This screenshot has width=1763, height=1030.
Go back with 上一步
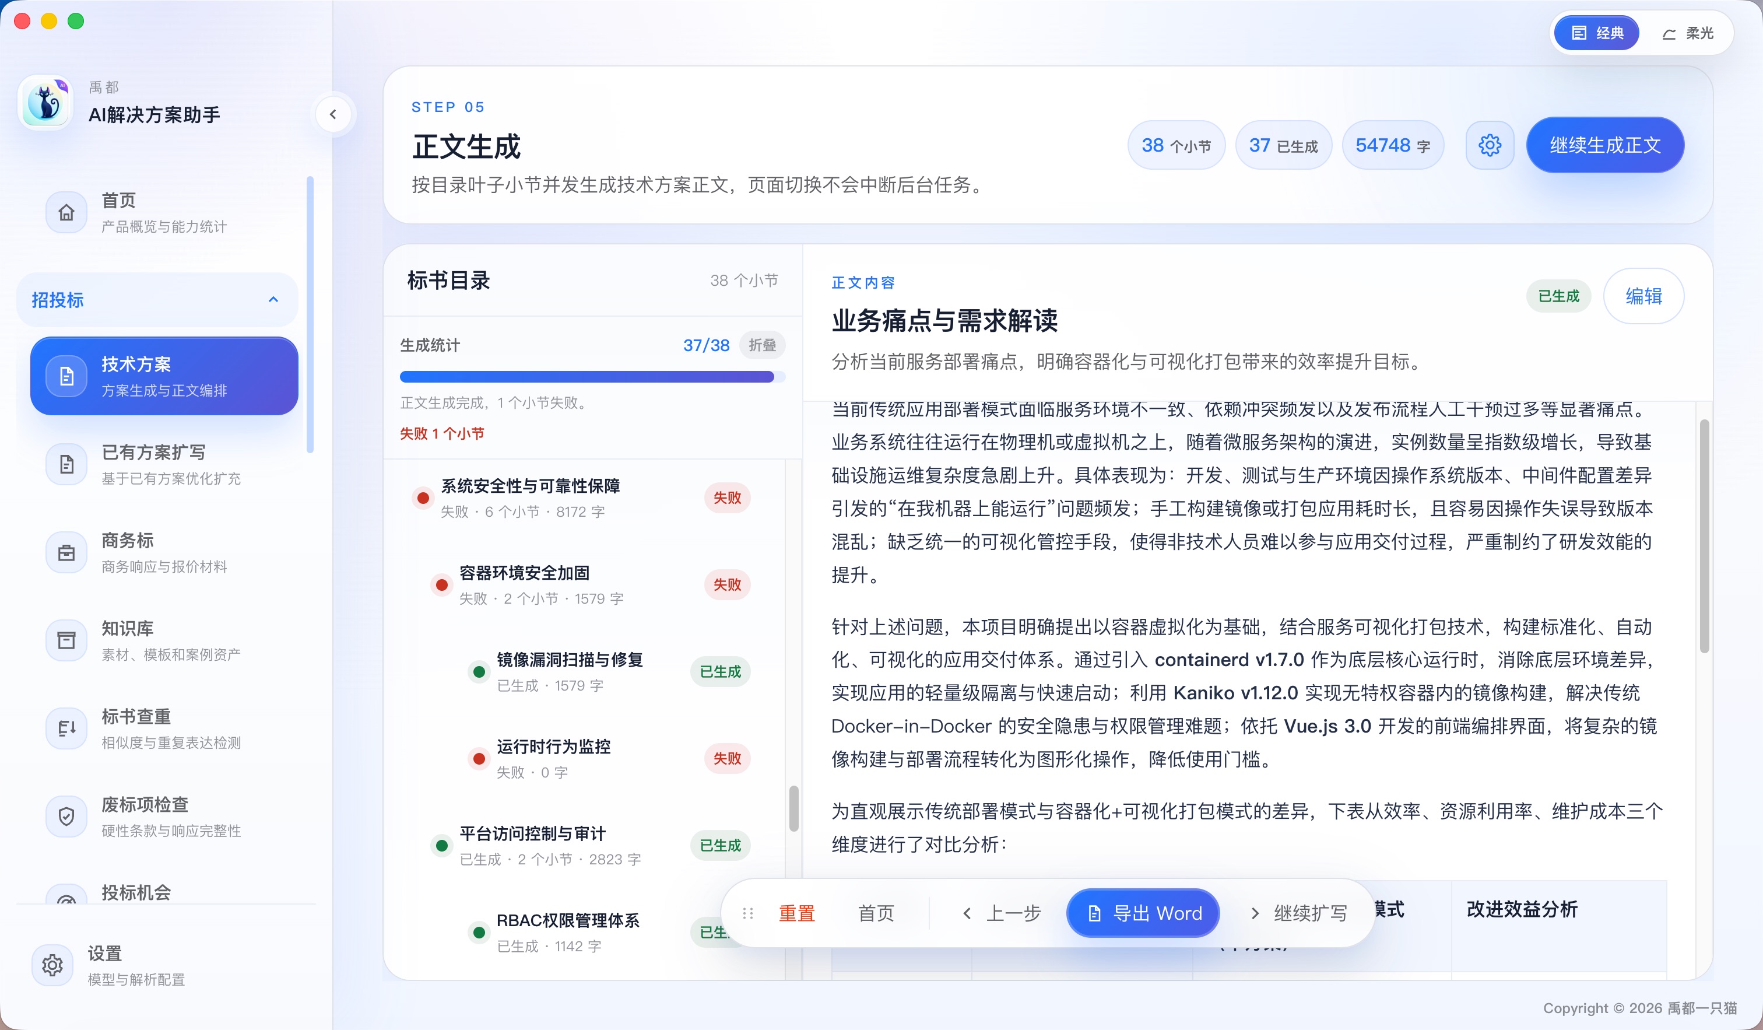pos(1002,913)
